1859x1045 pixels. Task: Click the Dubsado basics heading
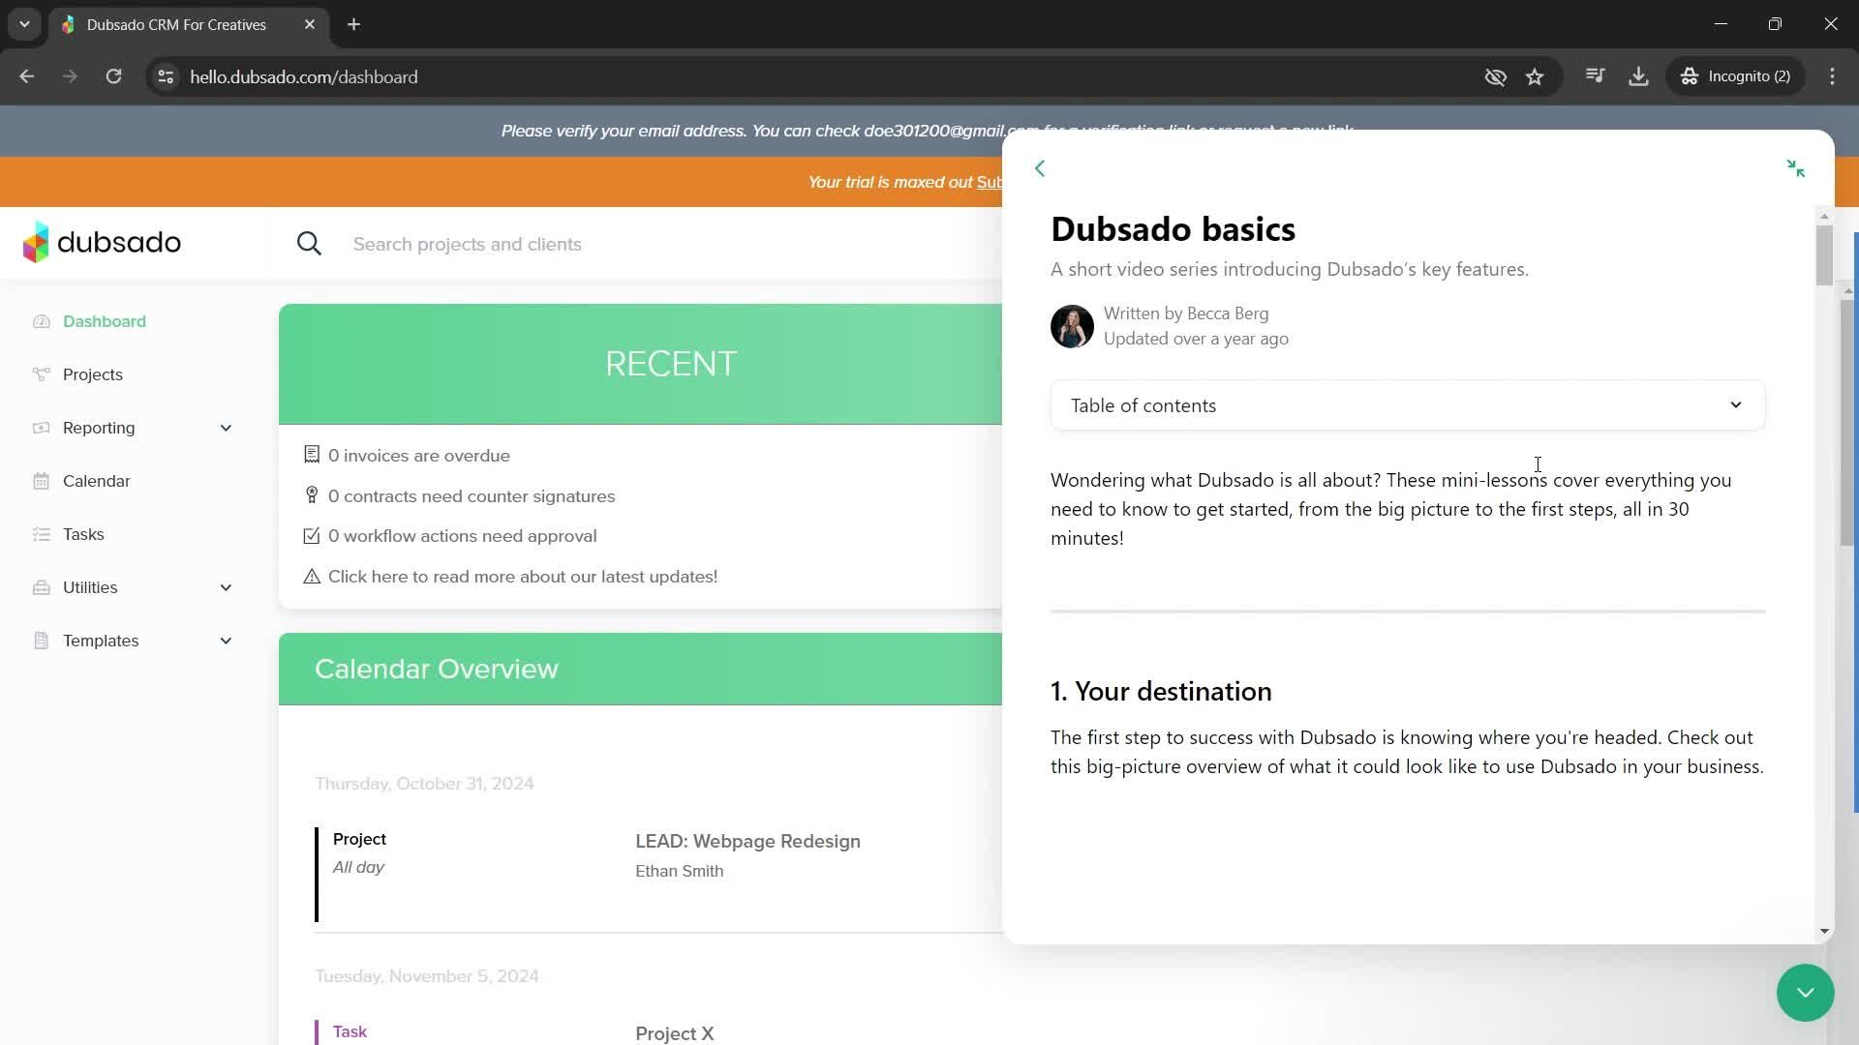click(x=1173, y=229)
